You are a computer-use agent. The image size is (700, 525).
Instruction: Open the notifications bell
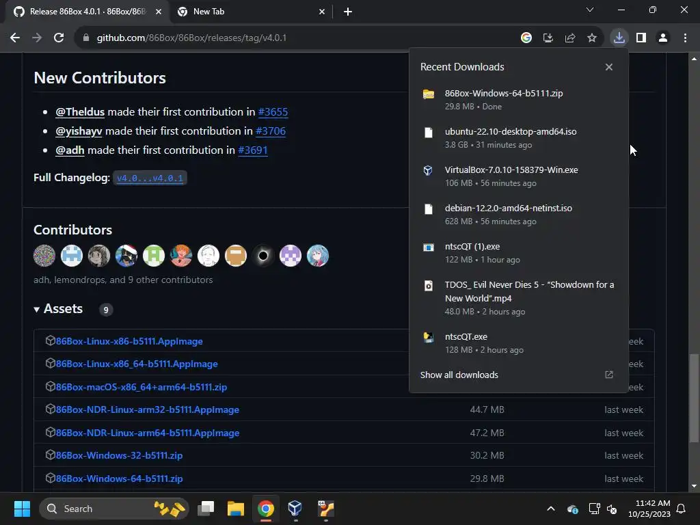point(682,509)
